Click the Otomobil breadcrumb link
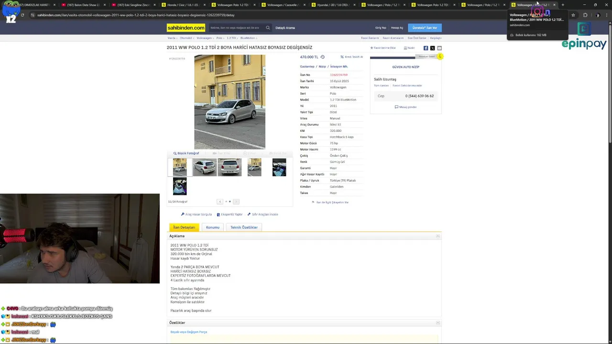The height and width of the screenshot is (344, 612). coord(186,38)
